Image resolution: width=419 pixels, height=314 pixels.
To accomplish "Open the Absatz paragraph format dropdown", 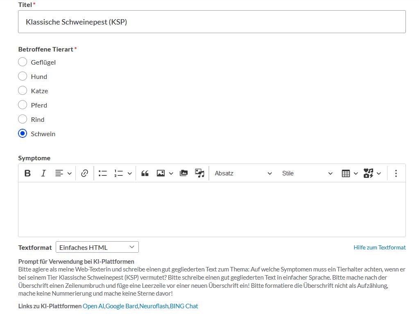I will tap(243, 173).
